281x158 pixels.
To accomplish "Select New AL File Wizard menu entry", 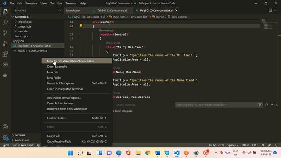I will click(77, 61).
